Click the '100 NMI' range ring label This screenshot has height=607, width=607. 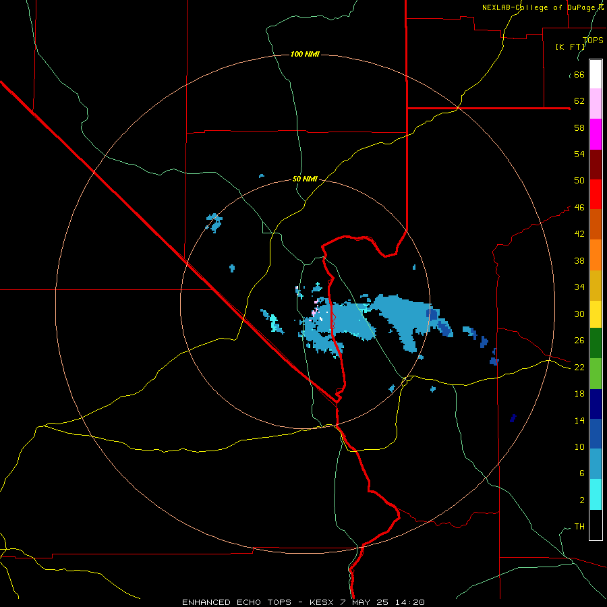305,54
